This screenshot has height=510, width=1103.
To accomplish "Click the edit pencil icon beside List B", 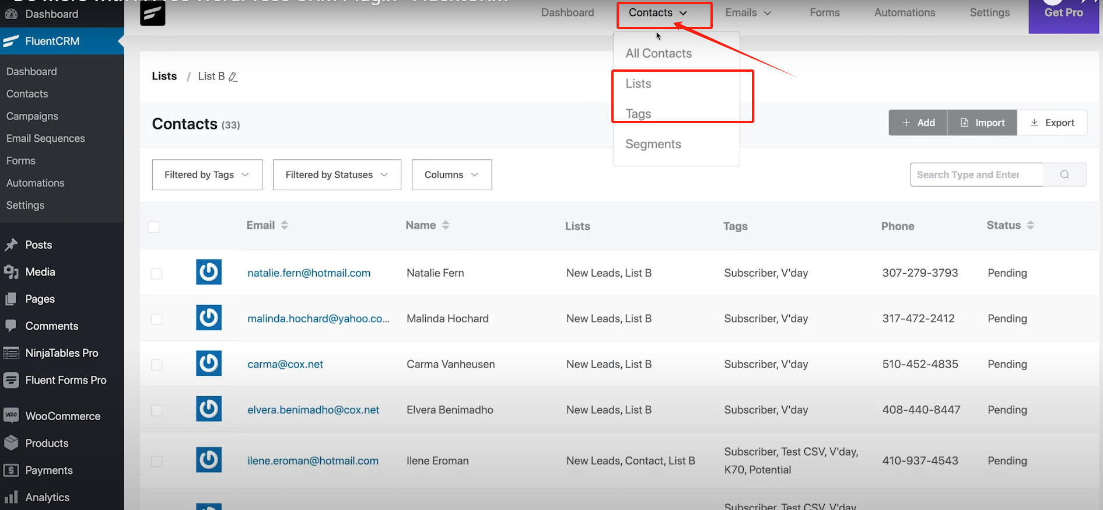I will point(233,77).
